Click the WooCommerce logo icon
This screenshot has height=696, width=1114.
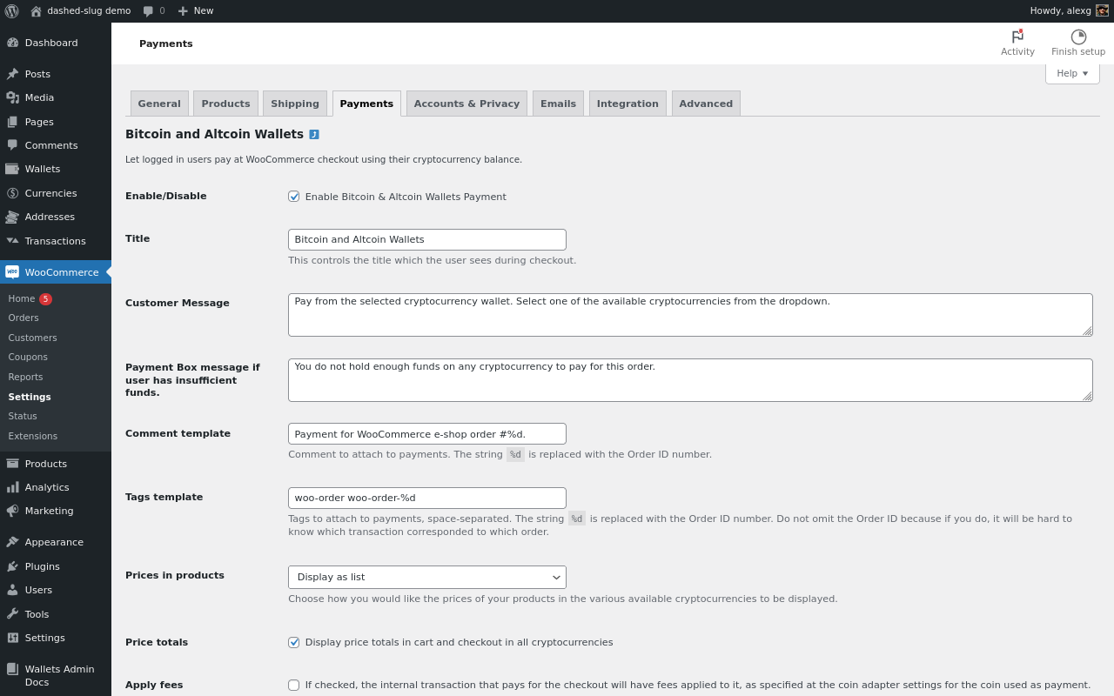point(12,272)
